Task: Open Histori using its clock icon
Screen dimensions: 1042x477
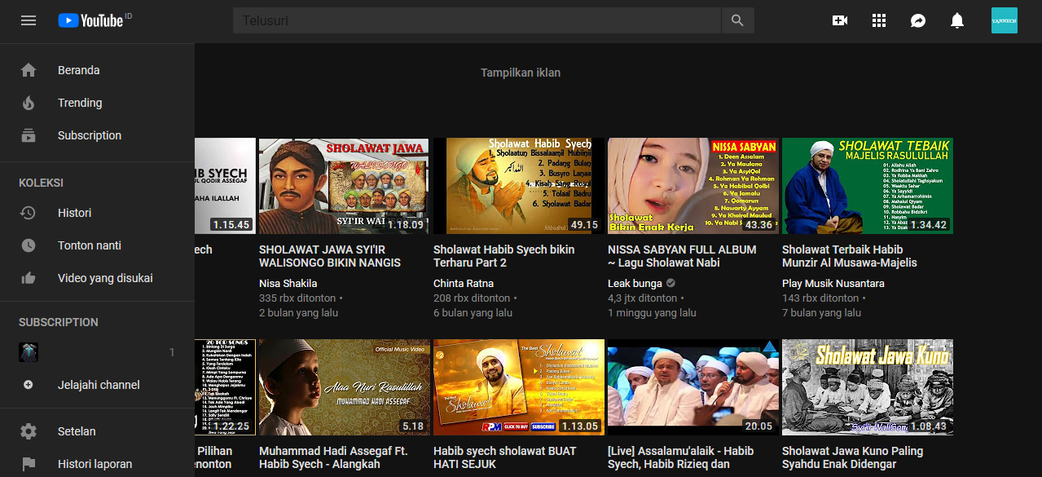Action: tap(29, 213)
